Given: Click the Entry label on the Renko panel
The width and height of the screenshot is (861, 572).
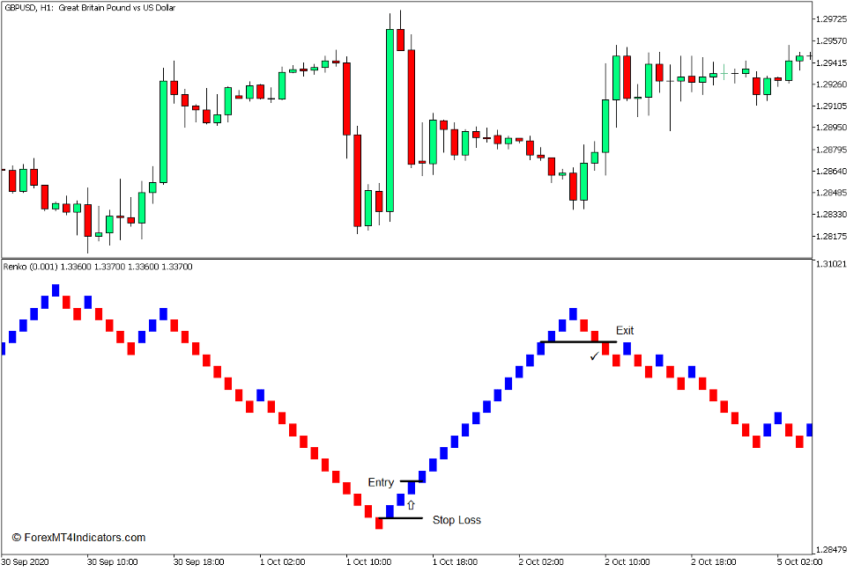Looking at the screenshot, I should (379, 482).
